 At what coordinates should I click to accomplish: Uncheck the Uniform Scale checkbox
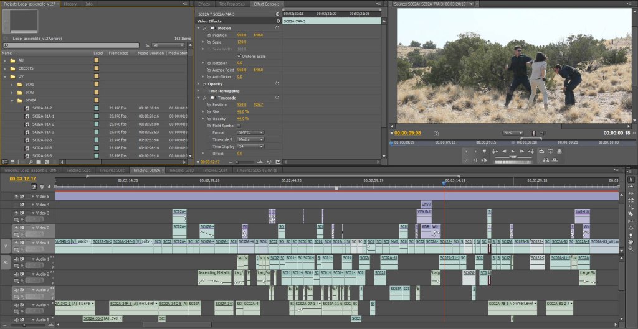[239, 56]
